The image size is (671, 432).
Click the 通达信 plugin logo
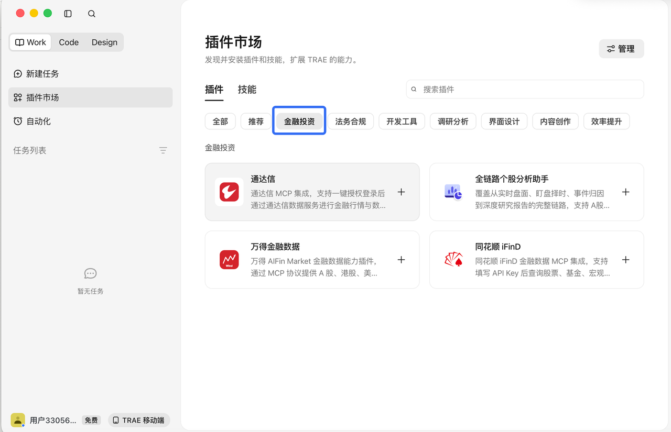pos(229,192)
